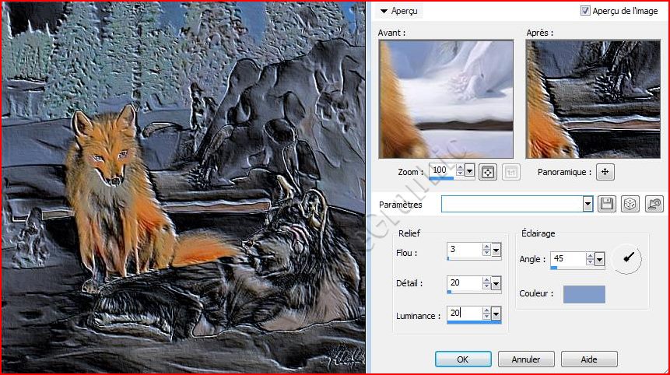Toggle the Aperçu de l'image checkbox
Screen dimensions: 670x375
(585, 11)
